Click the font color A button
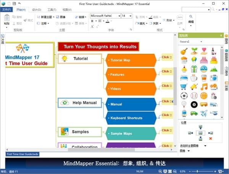 (108, 21)
